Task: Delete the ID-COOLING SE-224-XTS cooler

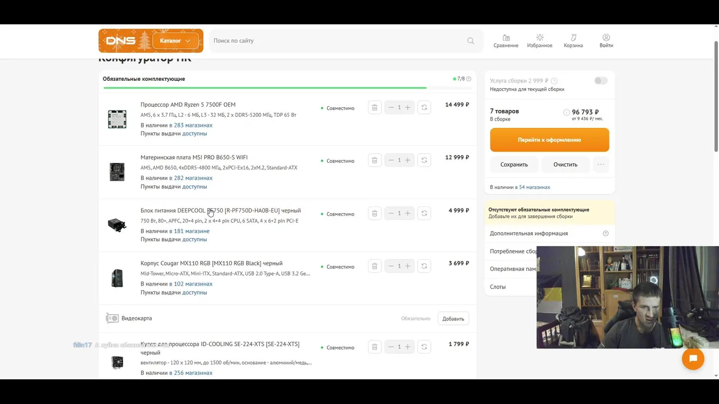Action: click(375, 347)
